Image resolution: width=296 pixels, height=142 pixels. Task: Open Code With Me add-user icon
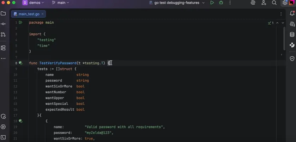(x=264, y=2)
